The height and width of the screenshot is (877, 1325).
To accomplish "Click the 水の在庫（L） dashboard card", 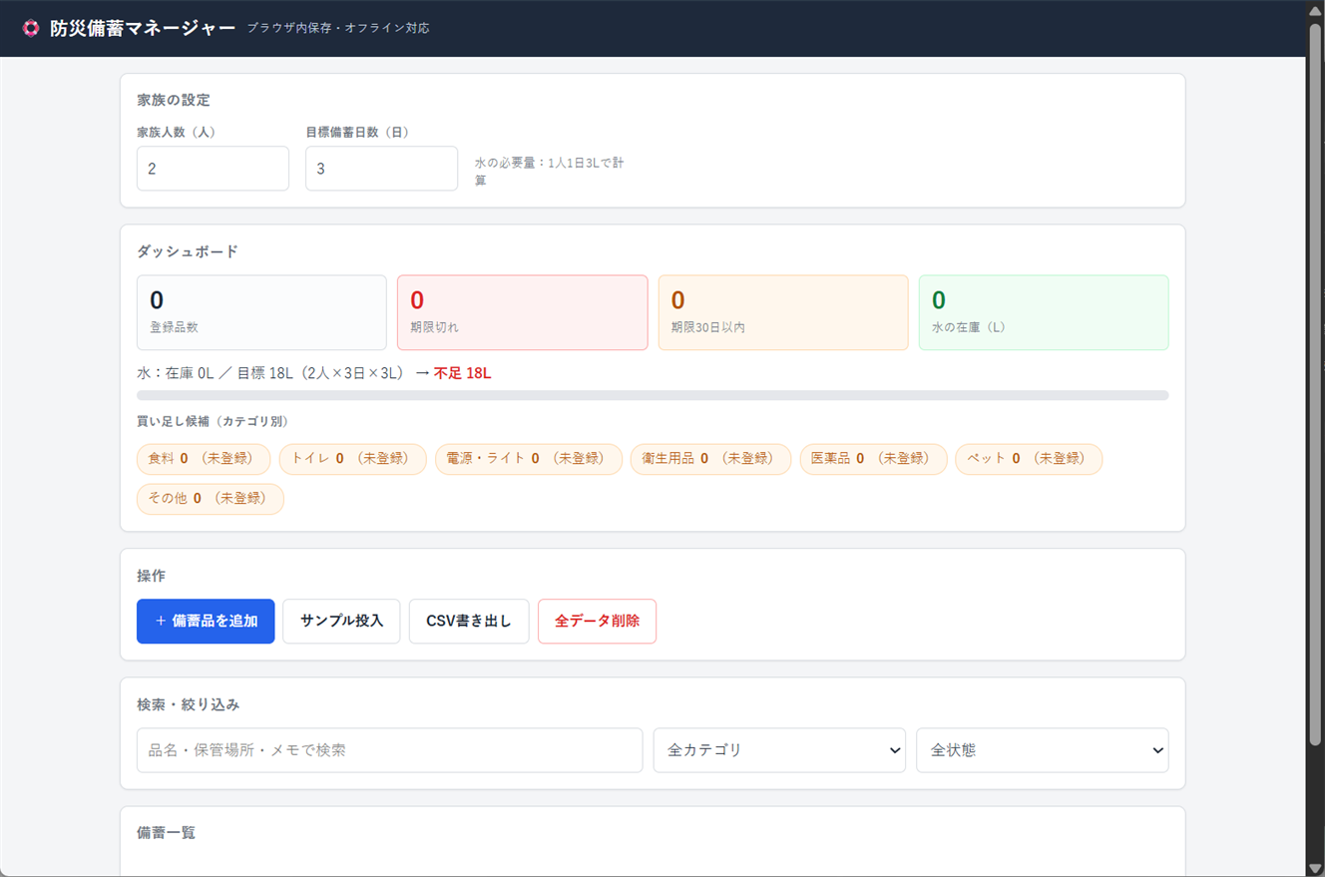I will [x=1044, y=312].
